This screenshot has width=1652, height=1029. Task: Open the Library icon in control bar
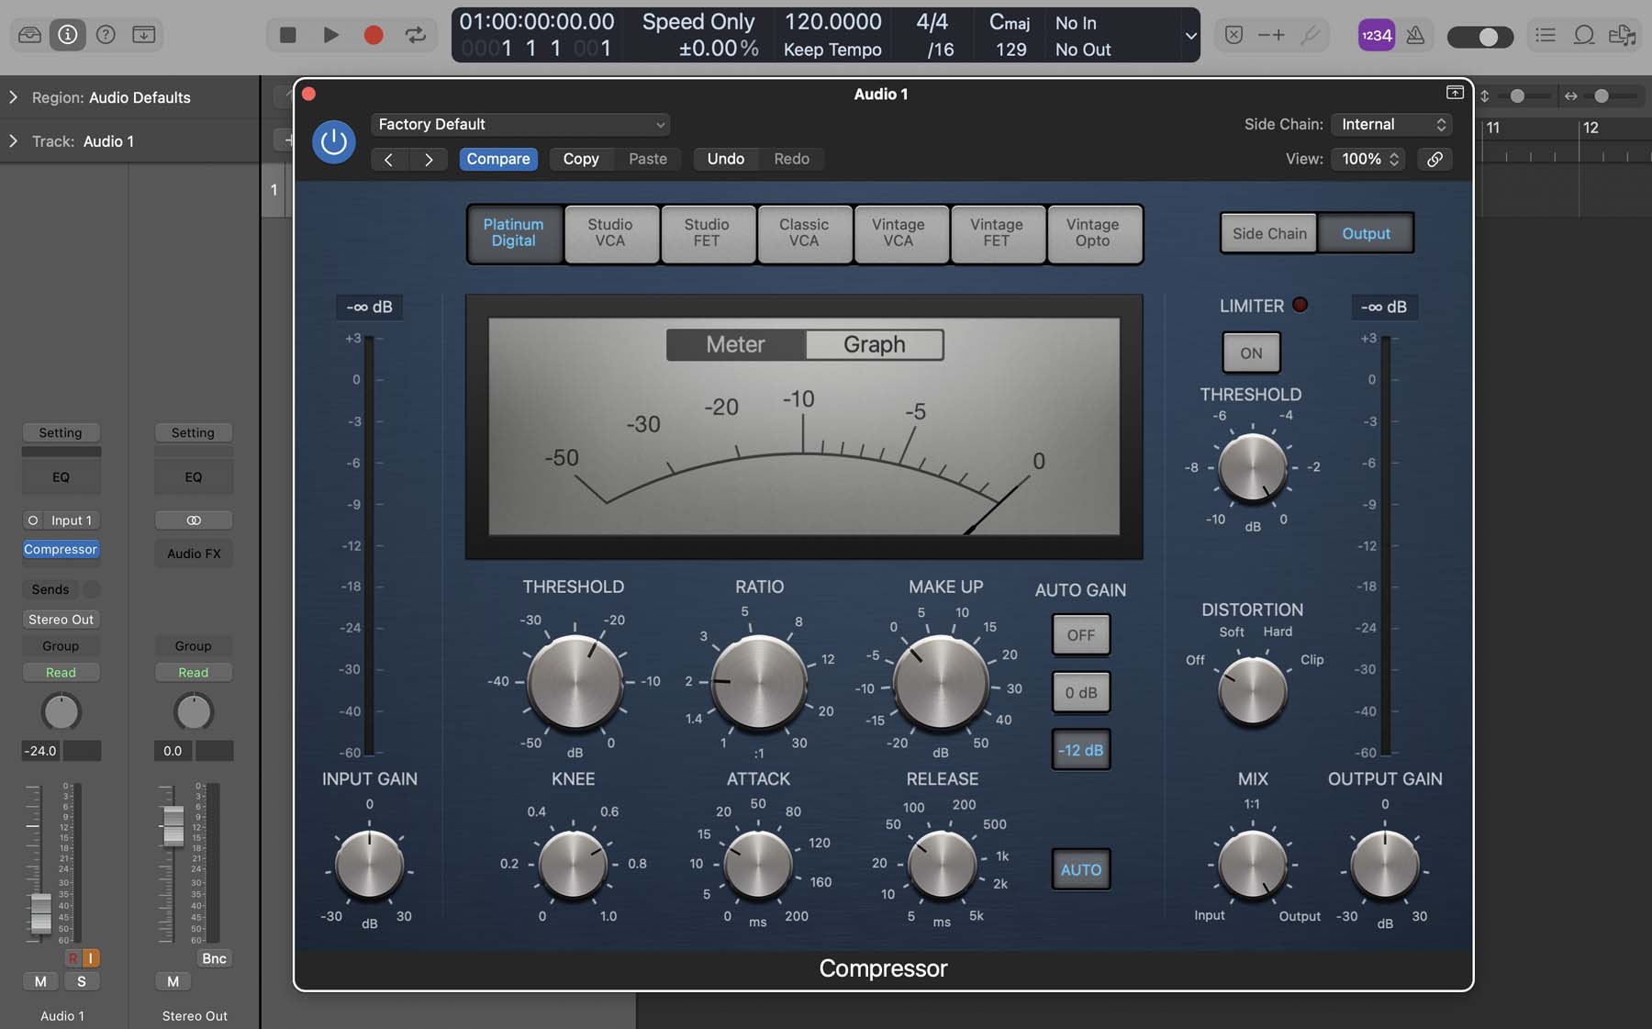coord(29,35)
